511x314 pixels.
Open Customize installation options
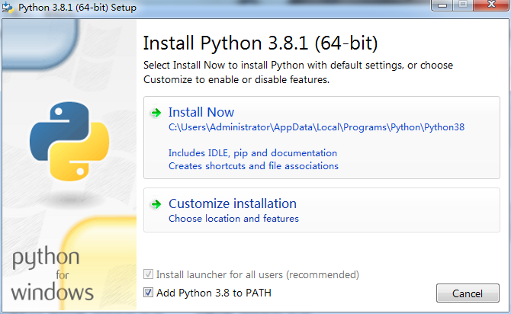coord(322,210)
